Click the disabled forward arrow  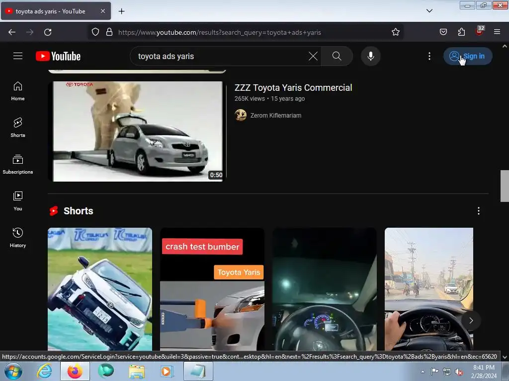[30, 32]
